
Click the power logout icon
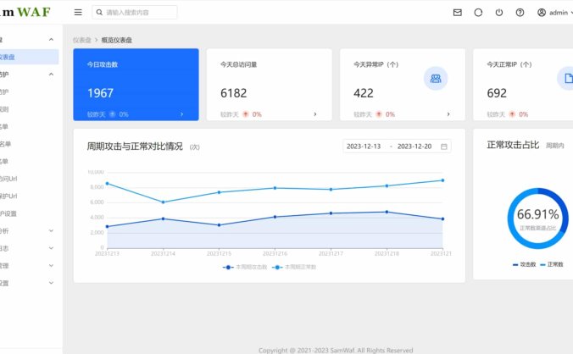coord(498,13)
